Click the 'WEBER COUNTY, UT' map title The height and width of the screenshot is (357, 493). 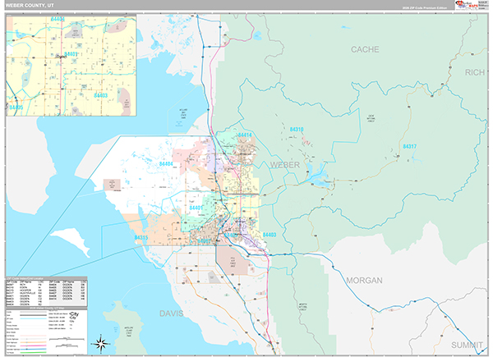point(30,6)
